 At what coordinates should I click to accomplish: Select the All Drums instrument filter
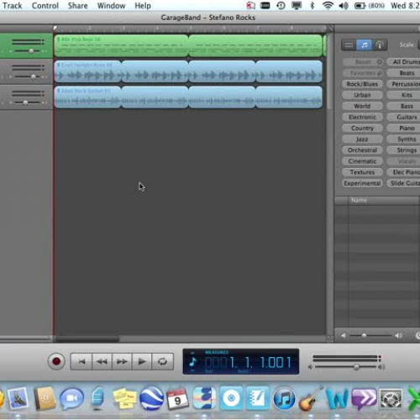click(x=403, y=62)
